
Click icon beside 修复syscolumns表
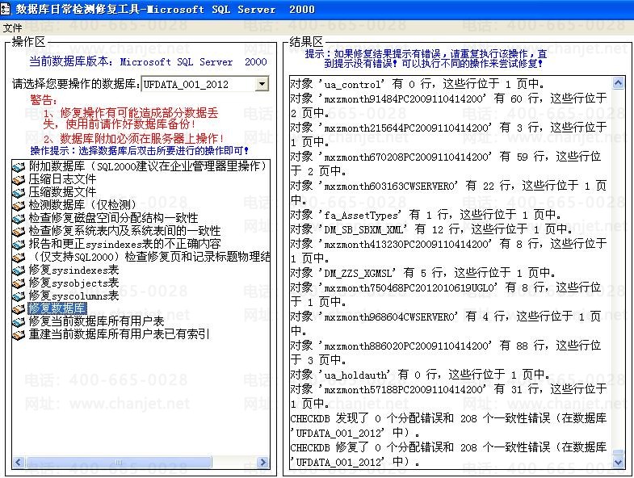19,296
